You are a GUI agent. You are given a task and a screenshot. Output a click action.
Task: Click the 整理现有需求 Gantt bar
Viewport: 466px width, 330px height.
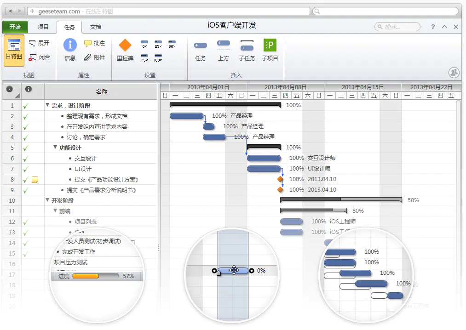point(187,116)
